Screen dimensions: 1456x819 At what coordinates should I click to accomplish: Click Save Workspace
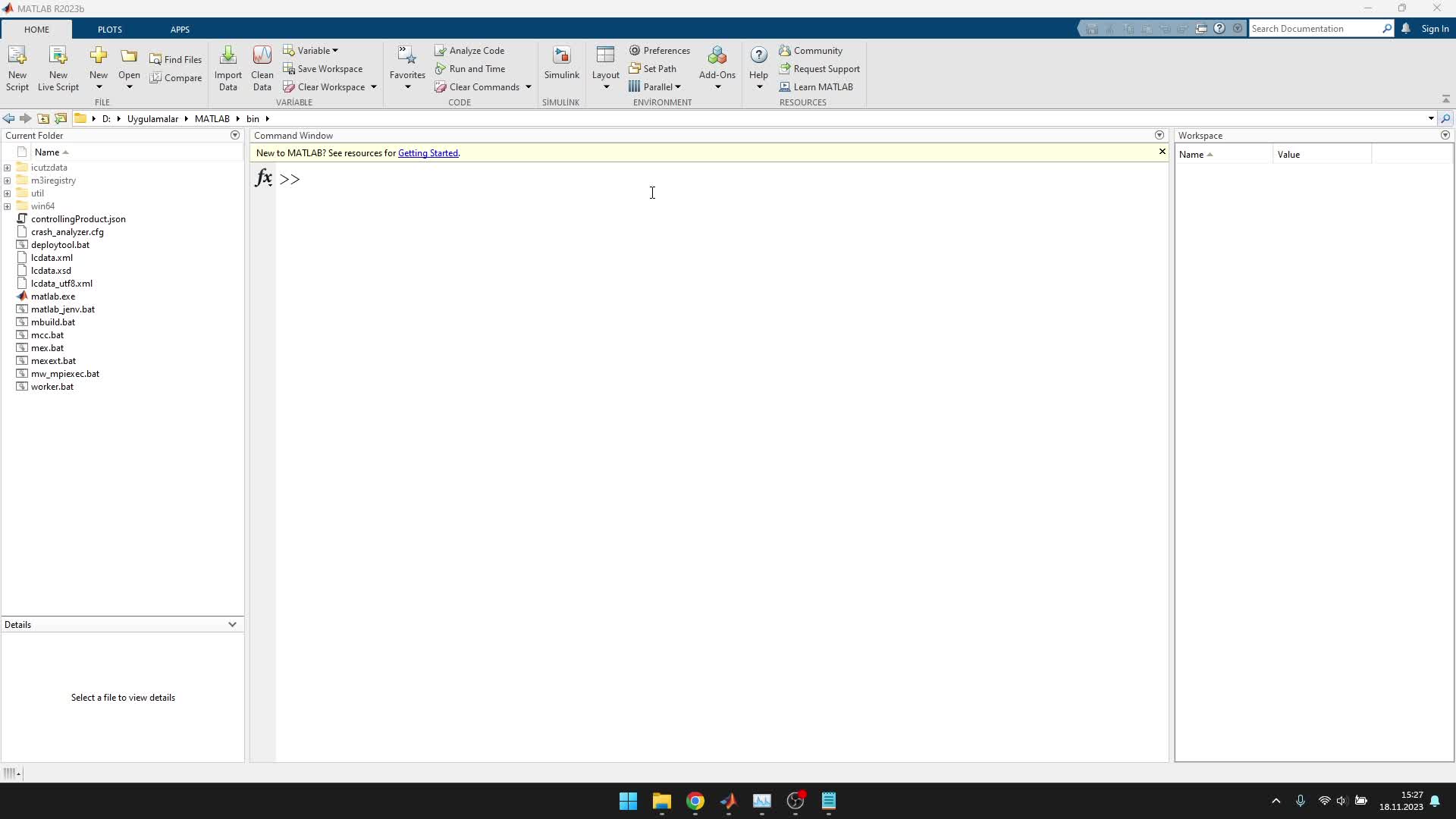coord(323,68)
